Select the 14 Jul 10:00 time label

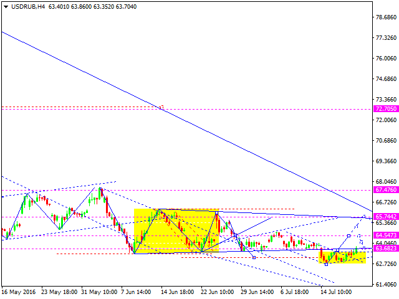tap(336, 292)
